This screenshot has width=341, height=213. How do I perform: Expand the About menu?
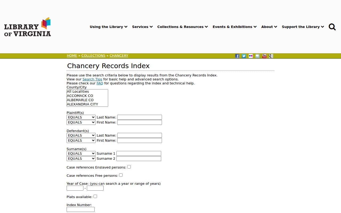(x=269, y=27)
